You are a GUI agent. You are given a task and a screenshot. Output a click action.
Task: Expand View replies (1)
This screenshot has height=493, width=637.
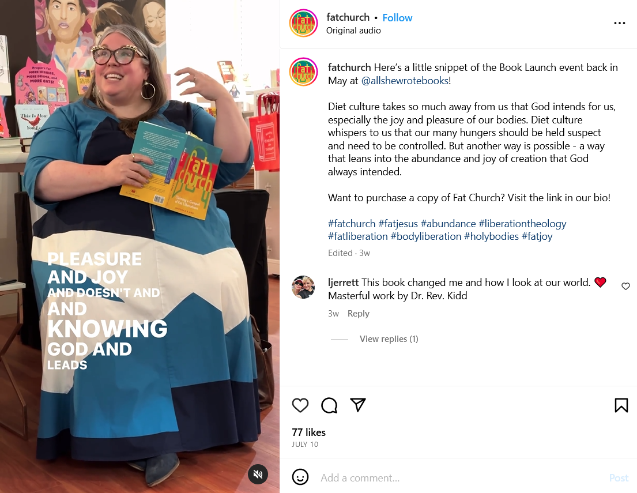(x=389, y=339)
